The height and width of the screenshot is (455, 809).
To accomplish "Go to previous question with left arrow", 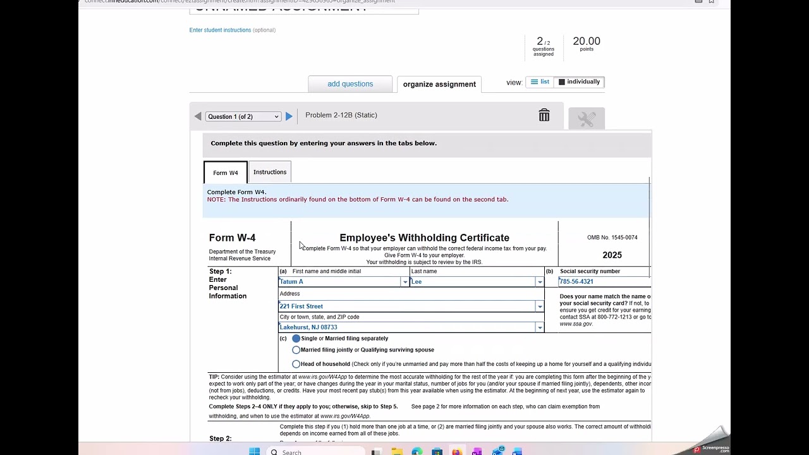I will [x=198, y=116].
